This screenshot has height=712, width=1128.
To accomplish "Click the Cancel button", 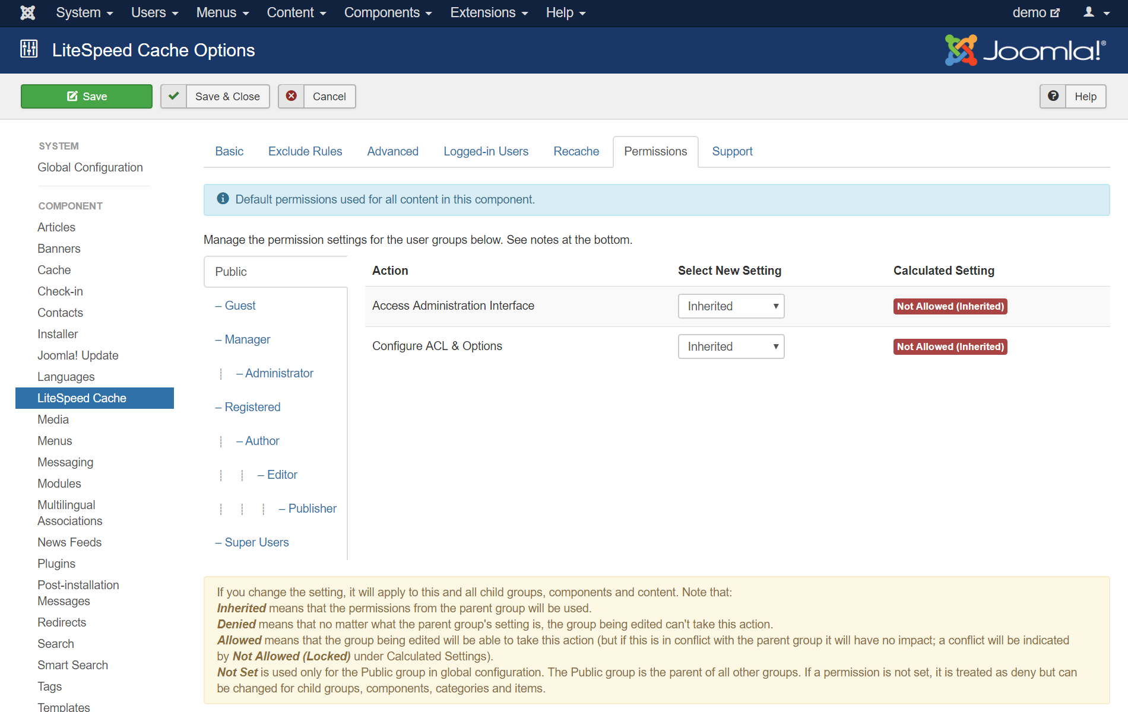I will coord(317,96).
